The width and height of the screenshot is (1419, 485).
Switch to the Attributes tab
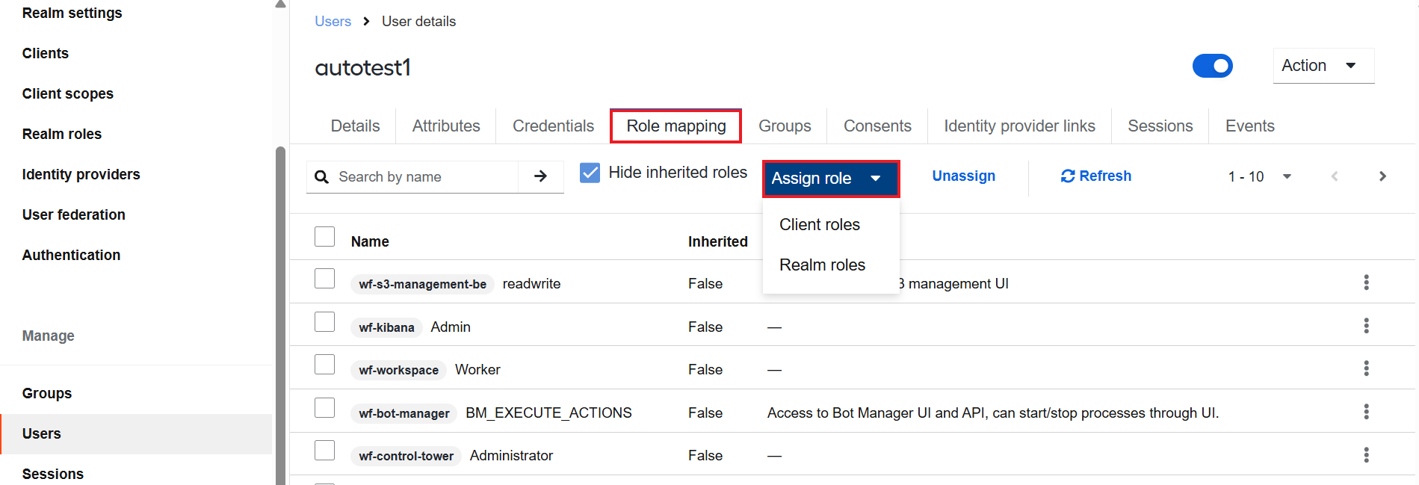click(446, 126)
